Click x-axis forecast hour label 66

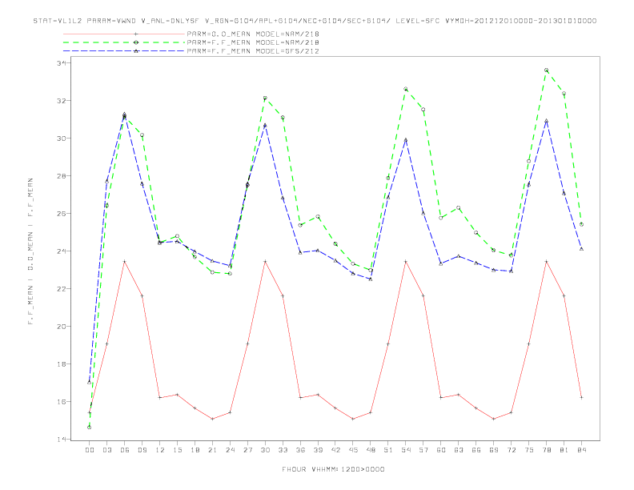[x=476, y=450]
